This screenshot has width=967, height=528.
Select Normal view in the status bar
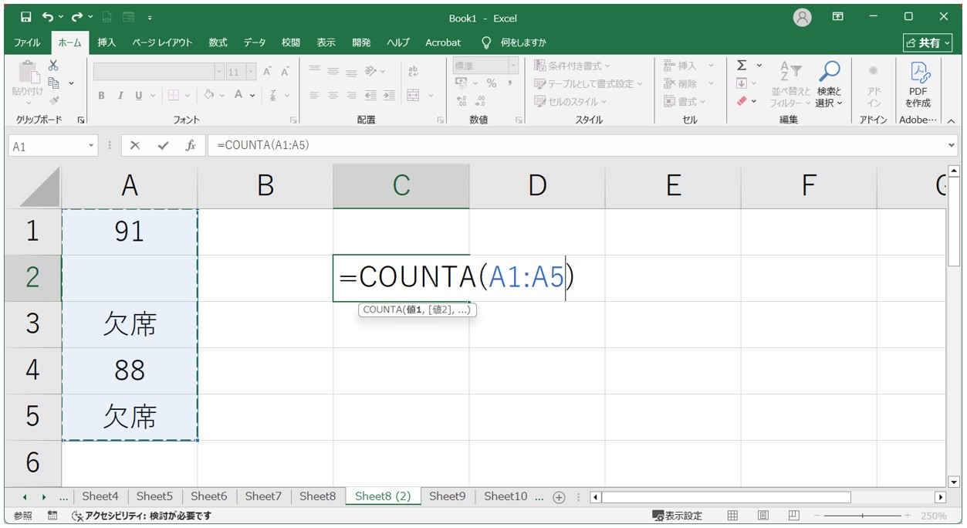pyautogui.click(x=732, y=516)
